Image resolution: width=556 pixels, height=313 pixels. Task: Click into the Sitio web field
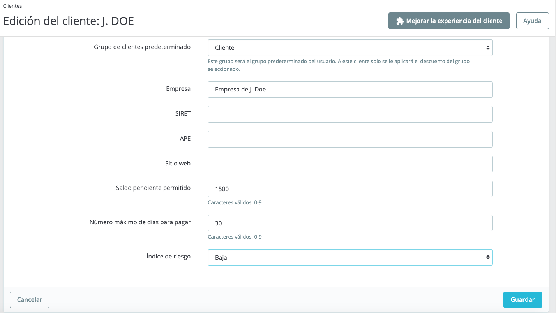350,164
